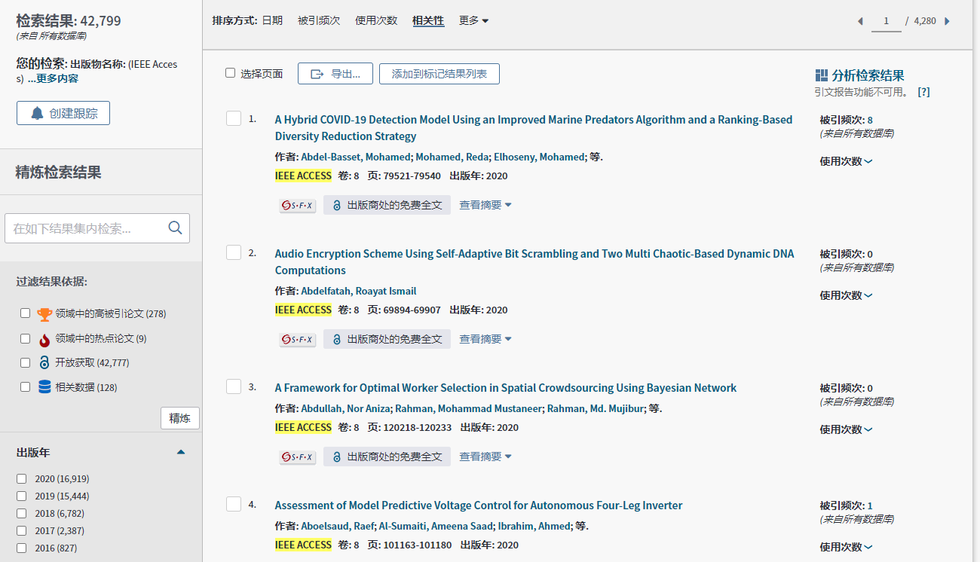Click the S·F·X icon for first result
980x562 pixels.
click(x=298, y=205)
